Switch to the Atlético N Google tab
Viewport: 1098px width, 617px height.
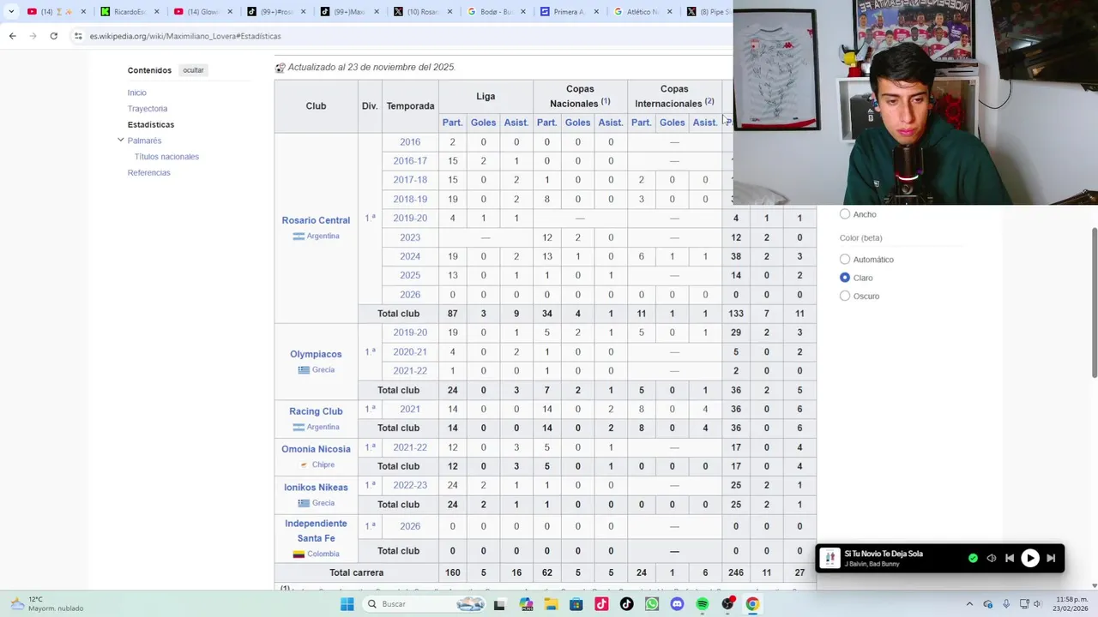[643, 12]
